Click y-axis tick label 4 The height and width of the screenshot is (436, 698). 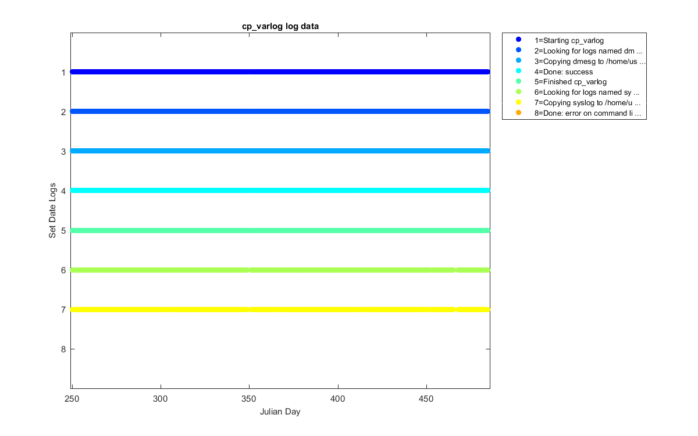pyautogui.click(x=63, y=191)
